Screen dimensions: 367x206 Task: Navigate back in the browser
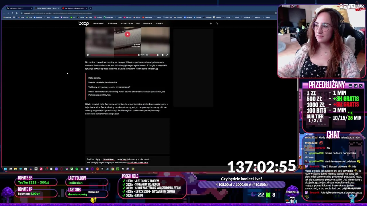(x=4, y=13)
